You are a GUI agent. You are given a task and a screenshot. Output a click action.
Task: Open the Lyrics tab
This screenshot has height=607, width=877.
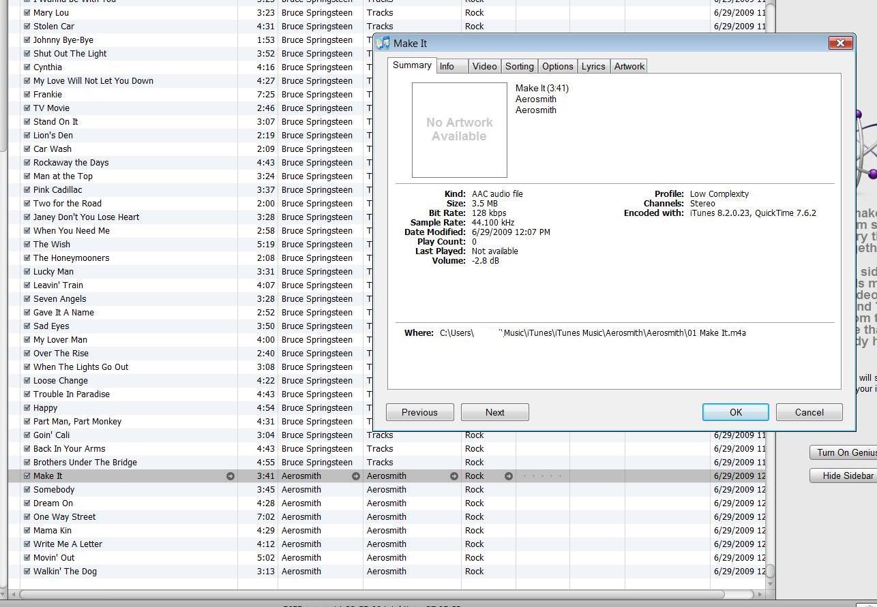point(593,66)
